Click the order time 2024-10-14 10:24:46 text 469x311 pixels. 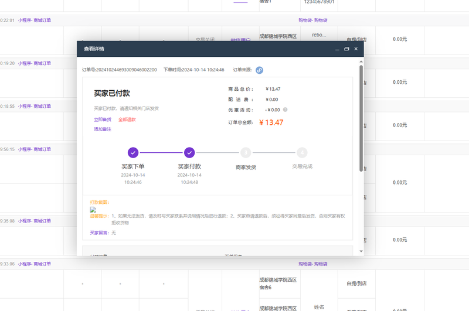(203, 70)
